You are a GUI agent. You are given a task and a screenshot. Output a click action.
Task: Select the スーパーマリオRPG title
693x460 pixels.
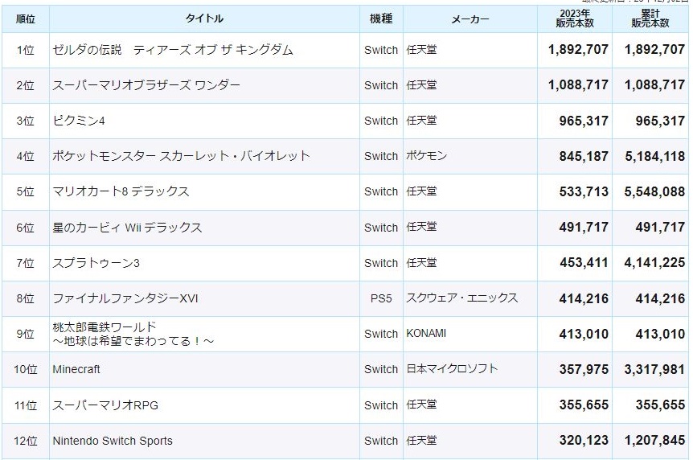point(105,405)
